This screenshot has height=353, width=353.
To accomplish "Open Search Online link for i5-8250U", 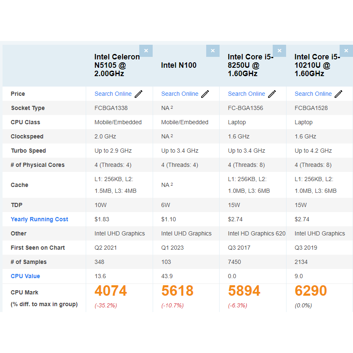I will [246, 94].
